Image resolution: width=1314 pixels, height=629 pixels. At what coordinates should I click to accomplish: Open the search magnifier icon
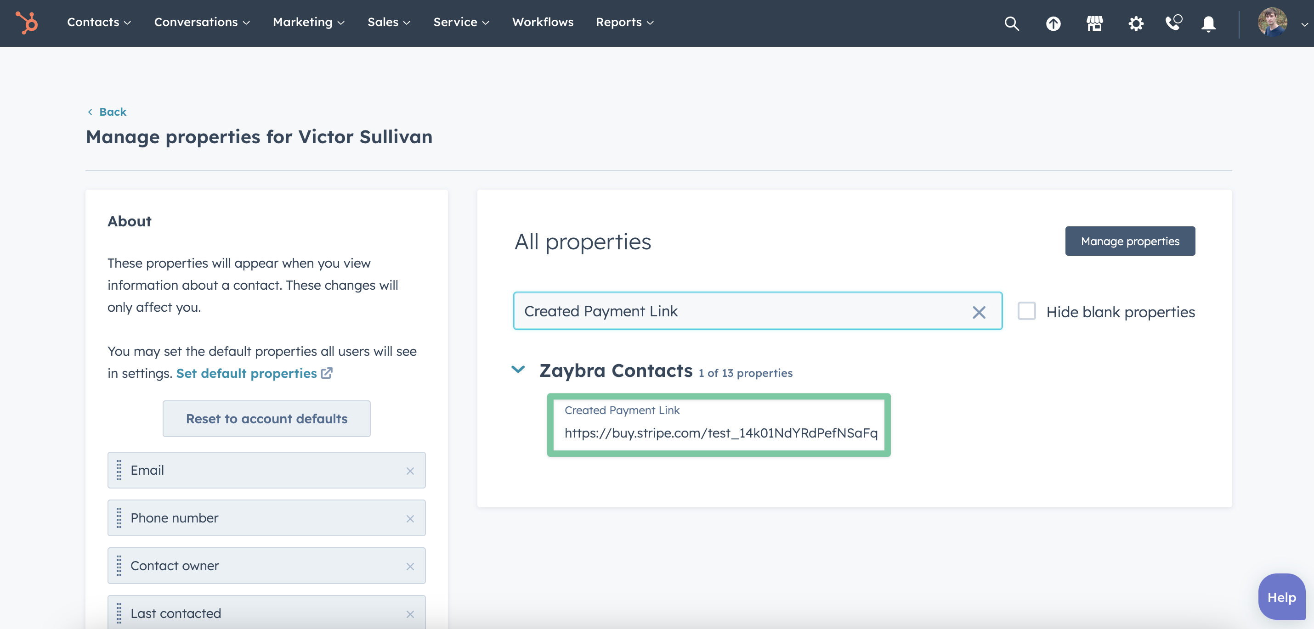point(1012,23)
